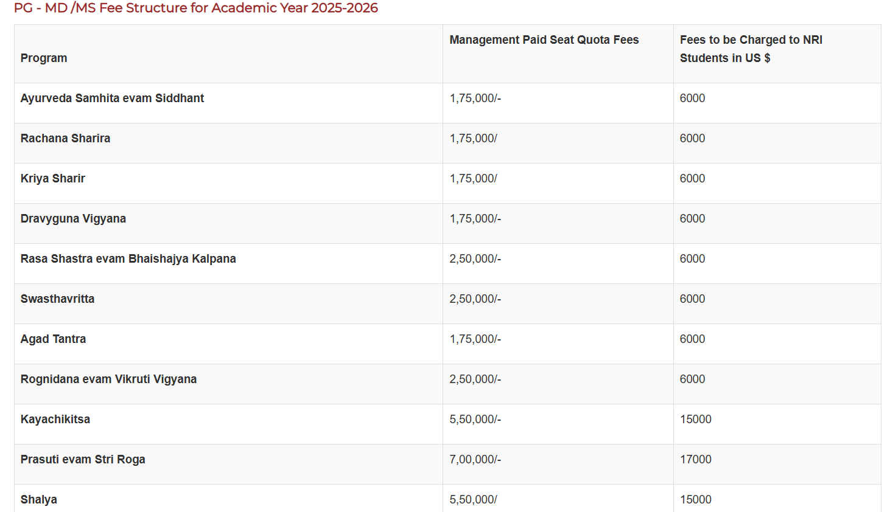
Task: Select the Swasthavritta program cell
Action: click(57, 299)
